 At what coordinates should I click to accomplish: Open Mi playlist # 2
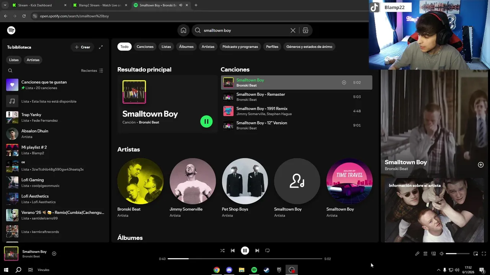click(56, 150)
